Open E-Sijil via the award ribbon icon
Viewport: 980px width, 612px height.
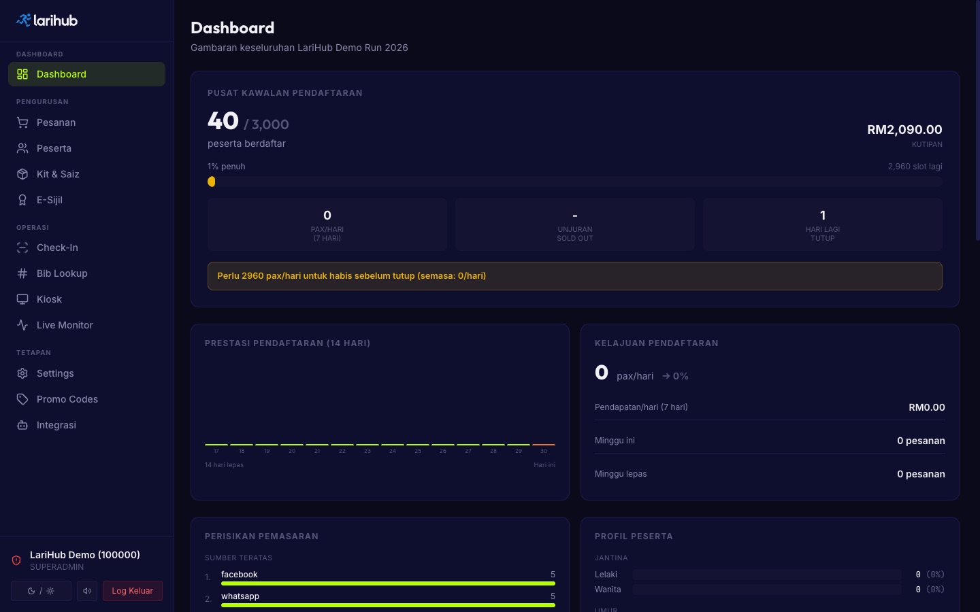22,200
